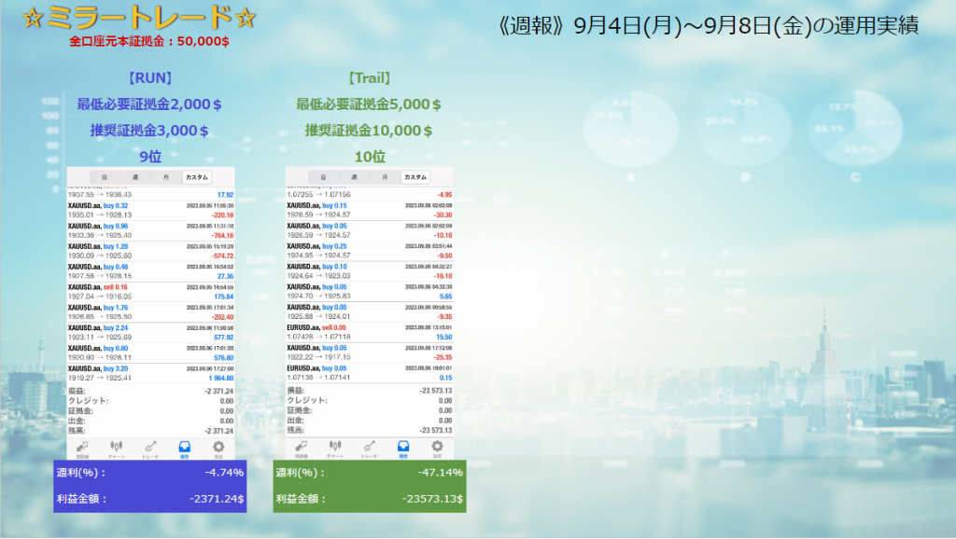Image resolution: width=956 pixels, height=539 pixels.
Task: Click the 利益金額 -2371.24$ value
Action: click(x=217, y=499)
